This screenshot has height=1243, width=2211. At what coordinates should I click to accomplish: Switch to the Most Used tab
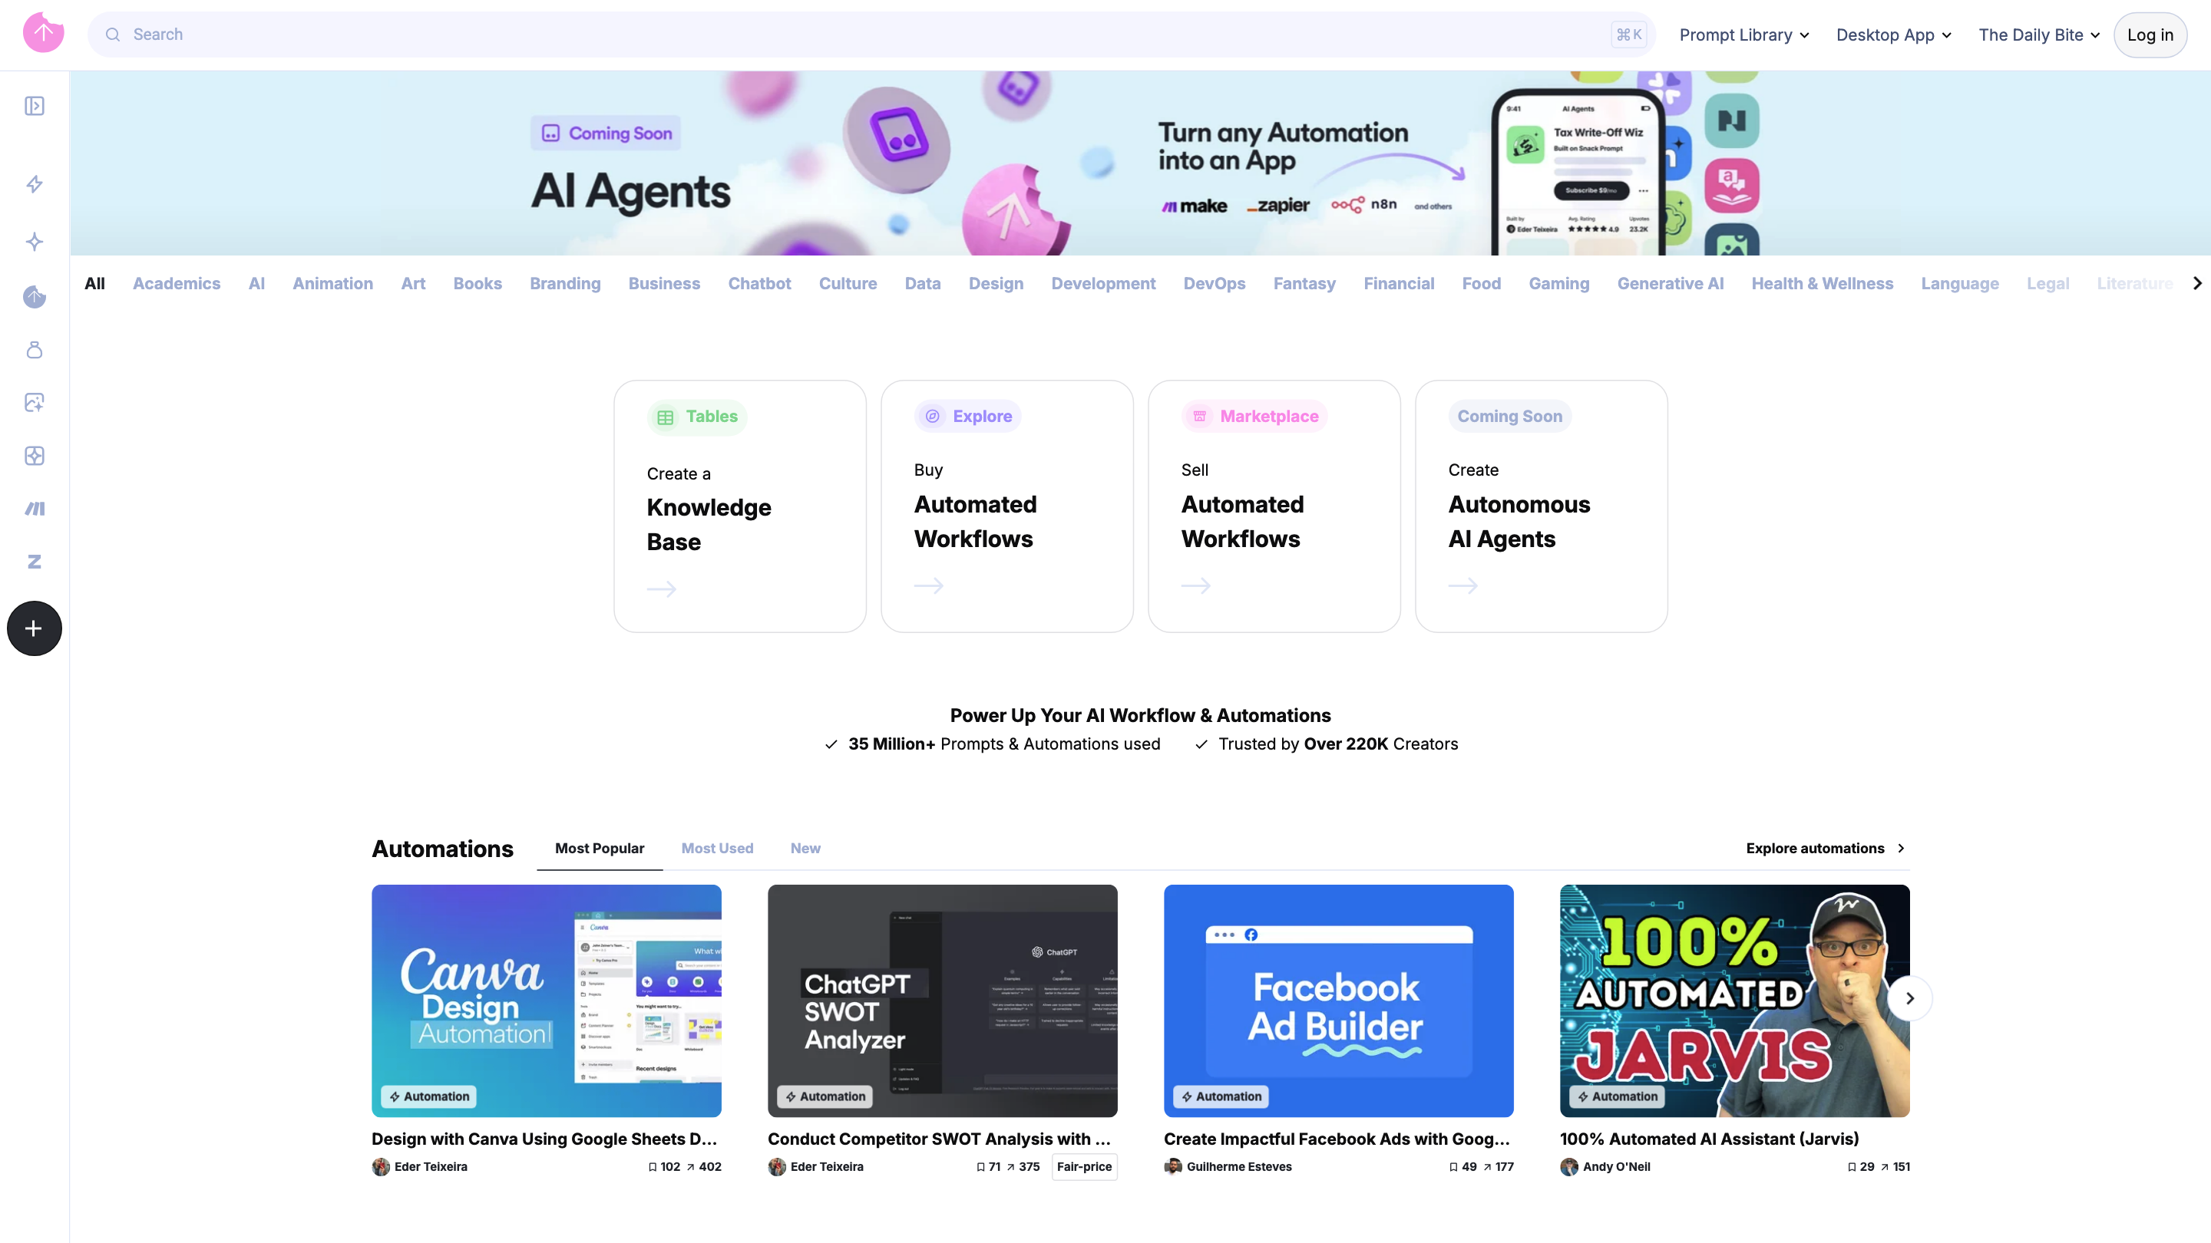click(717, 848)
